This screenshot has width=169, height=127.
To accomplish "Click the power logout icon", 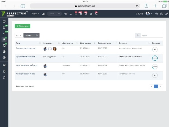I will coord(156,14).
